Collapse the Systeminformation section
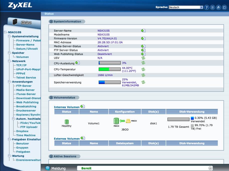 [x=51, y=22]
